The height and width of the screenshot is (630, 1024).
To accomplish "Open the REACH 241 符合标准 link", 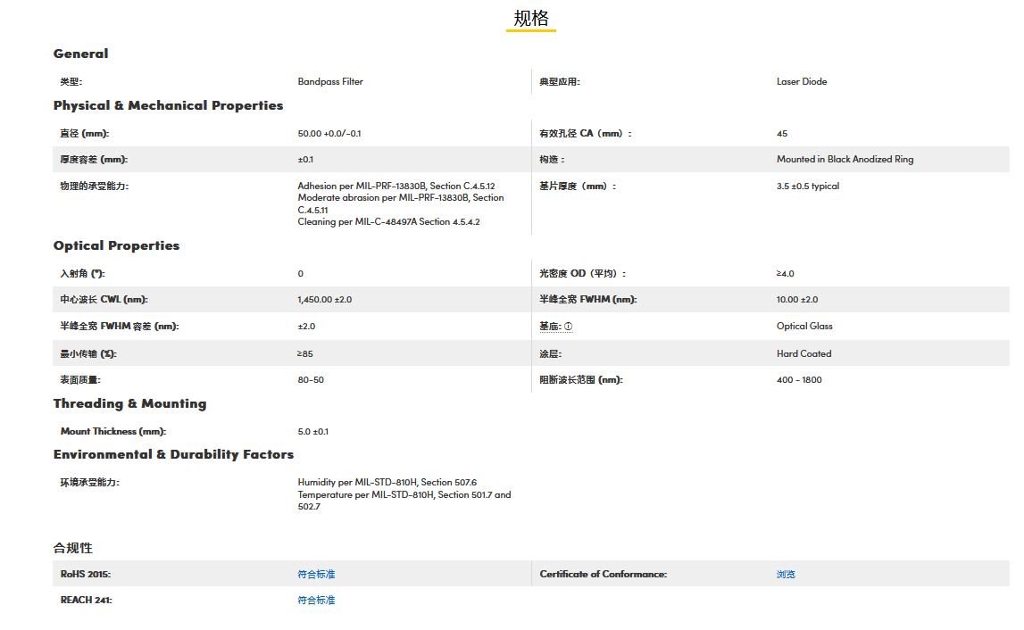I will point(316,601).
